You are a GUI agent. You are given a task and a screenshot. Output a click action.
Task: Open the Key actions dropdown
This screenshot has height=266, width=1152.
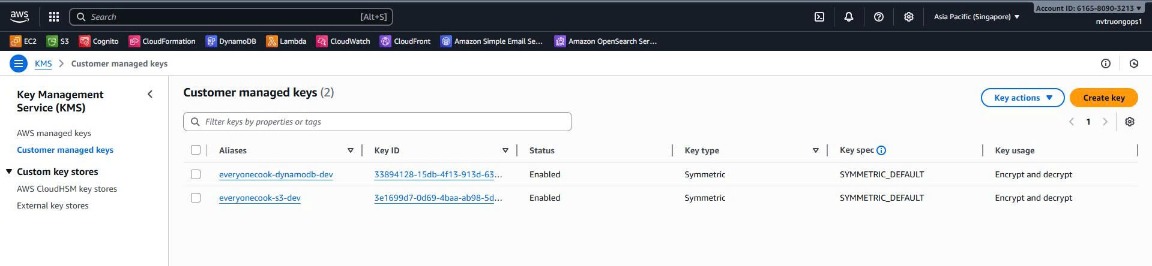(1022, 98)
